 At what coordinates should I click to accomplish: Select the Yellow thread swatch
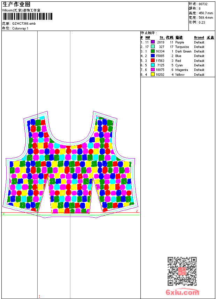click(x=153, y=74)
